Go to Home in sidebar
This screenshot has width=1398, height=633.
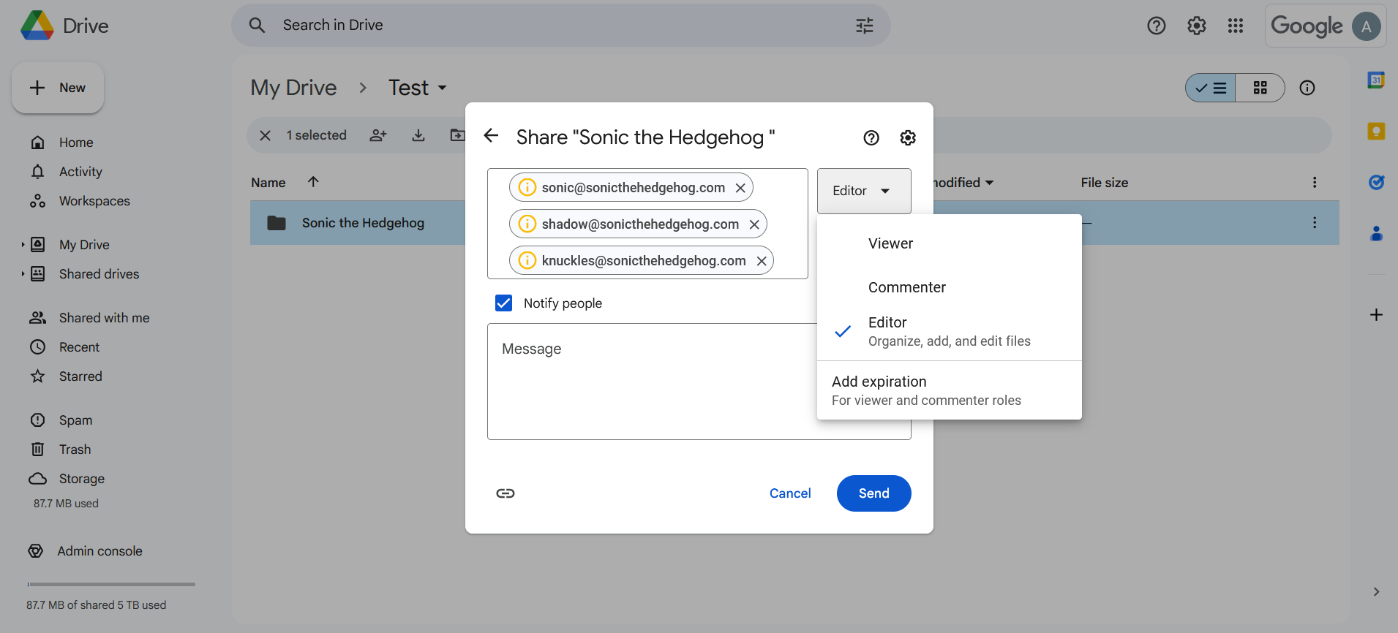pos(76,143)
